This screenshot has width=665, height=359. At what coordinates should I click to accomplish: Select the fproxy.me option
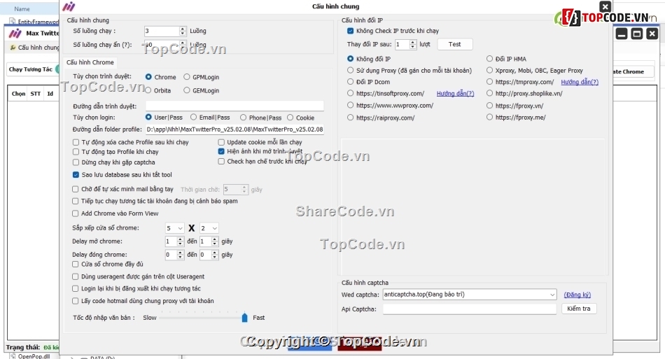(x=489, y=117)
